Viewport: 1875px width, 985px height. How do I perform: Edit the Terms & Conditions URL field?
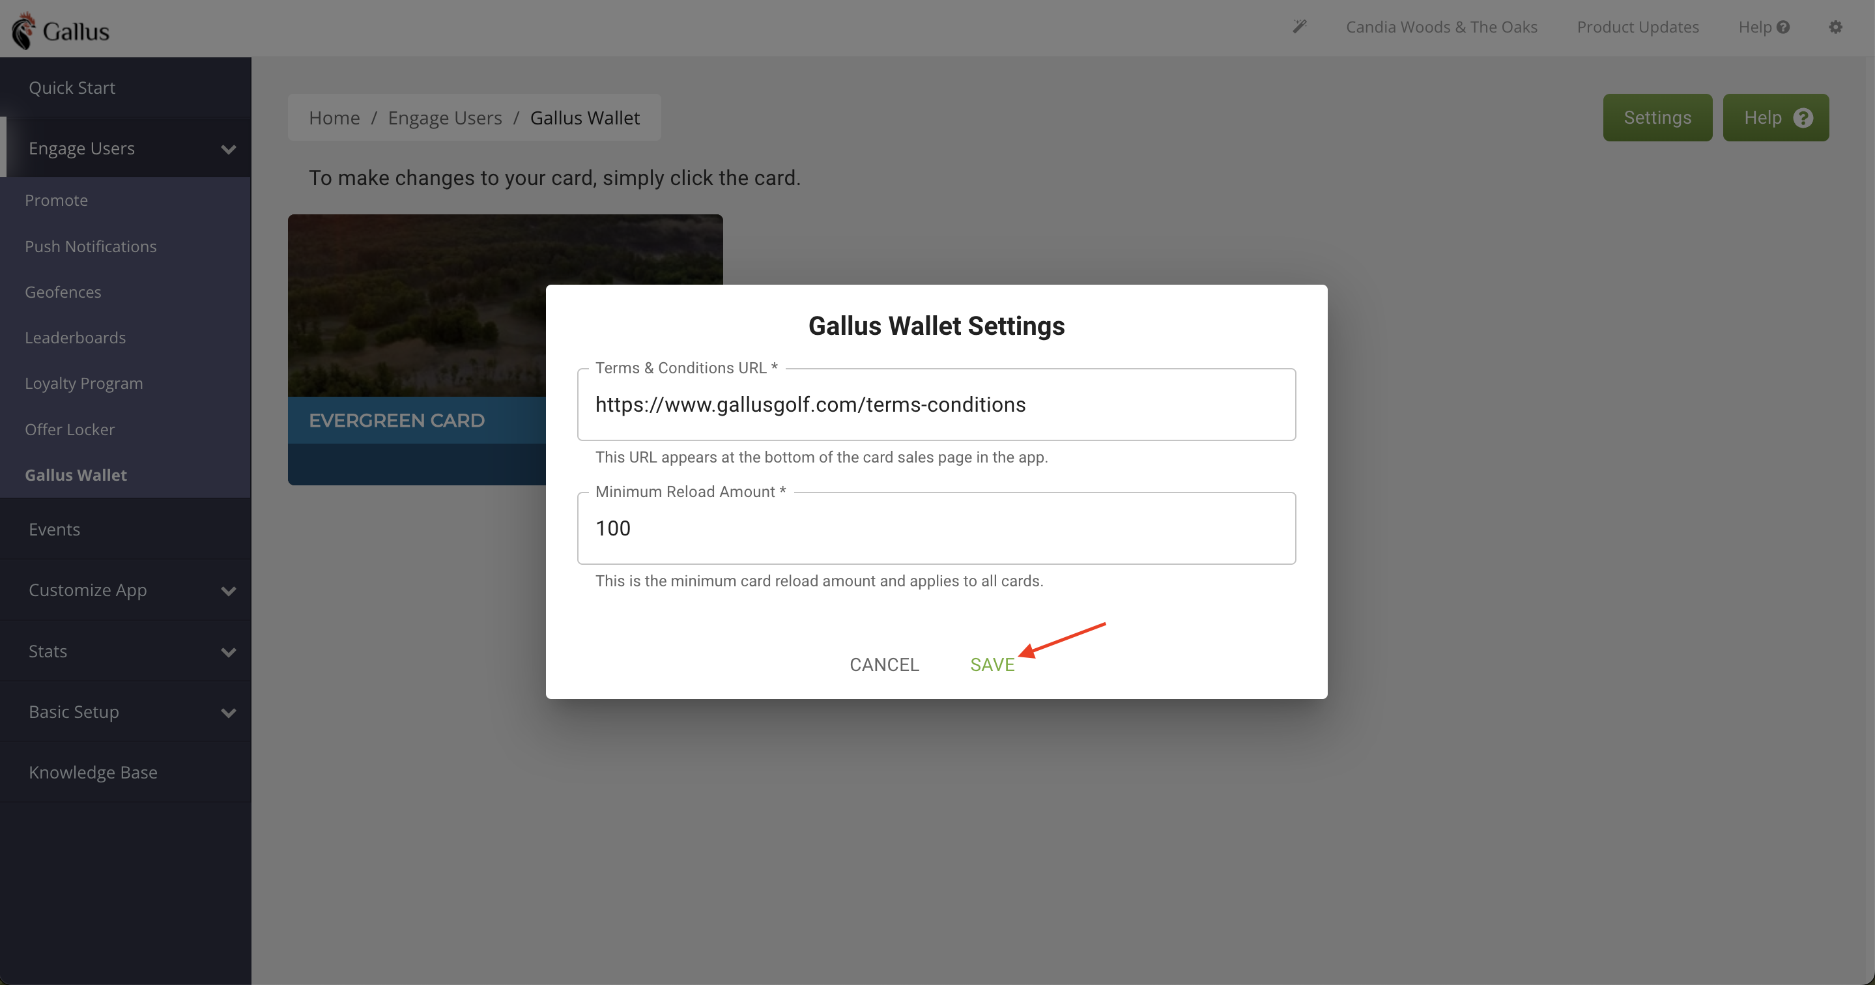point(936,404)
